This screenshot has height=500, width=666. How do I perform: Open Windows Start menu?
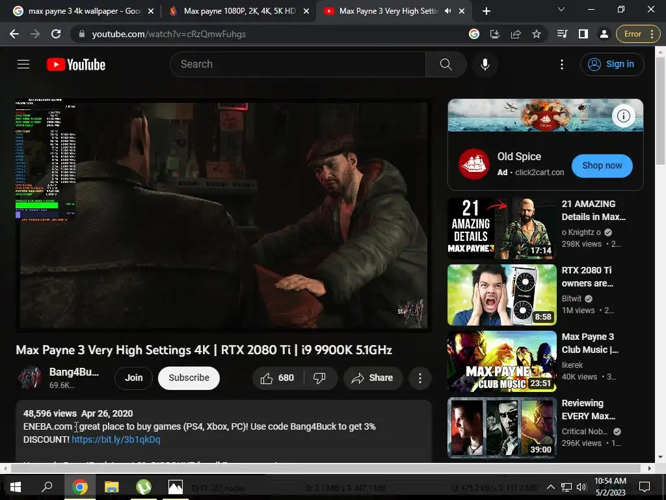pyautogui.click(x=16, y=487)
